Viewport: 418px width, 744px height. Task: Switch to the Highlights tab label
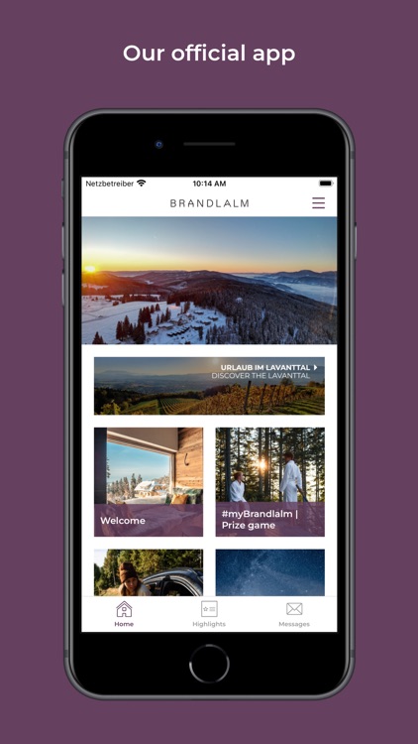coord(209,624)
